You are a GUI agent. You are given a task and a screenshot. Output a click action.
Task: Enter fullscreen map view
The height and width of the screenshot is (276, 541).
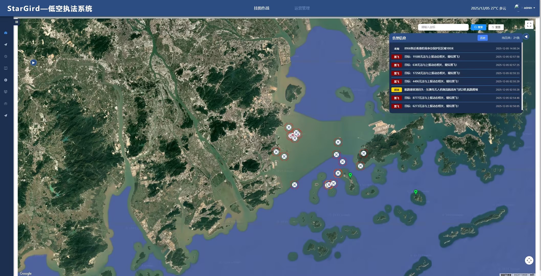tap(529, 25)
